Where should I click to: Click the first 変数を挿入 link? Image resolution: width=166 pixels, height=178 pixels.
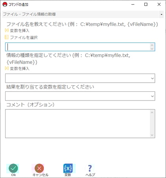[20, 31]
